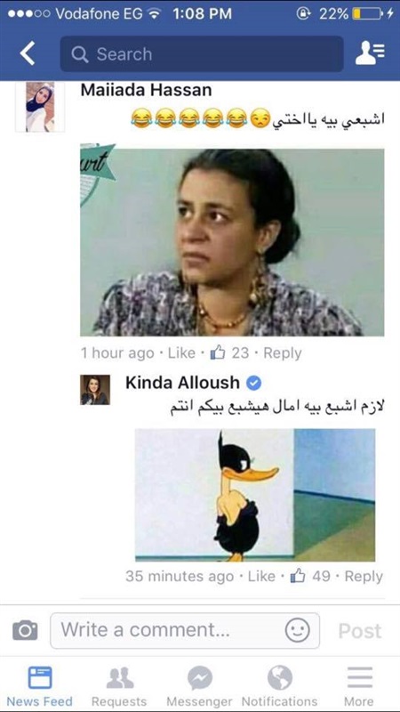Focus the Write a comment field
The width and height of the screenshot is (400, 712).
pyautogui.click(x=185, y=630)
